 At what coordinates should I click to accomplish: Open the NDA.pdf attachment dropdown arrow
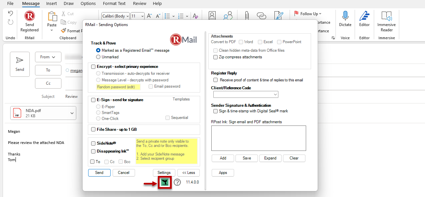(x=72, y=113)
